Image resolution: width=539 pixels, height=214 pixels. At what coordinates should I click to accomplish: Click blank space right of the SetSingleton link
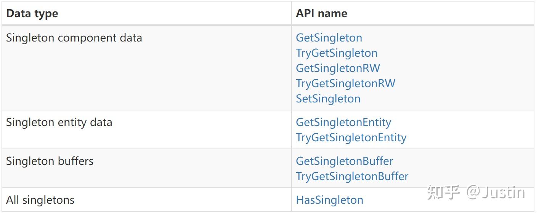438,99
